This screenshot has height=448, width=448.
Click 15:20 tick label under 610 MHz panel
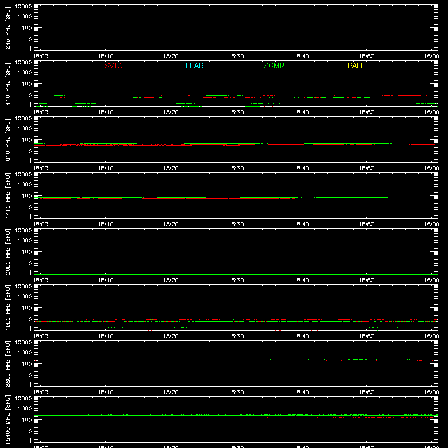click(x=171, y=169)
